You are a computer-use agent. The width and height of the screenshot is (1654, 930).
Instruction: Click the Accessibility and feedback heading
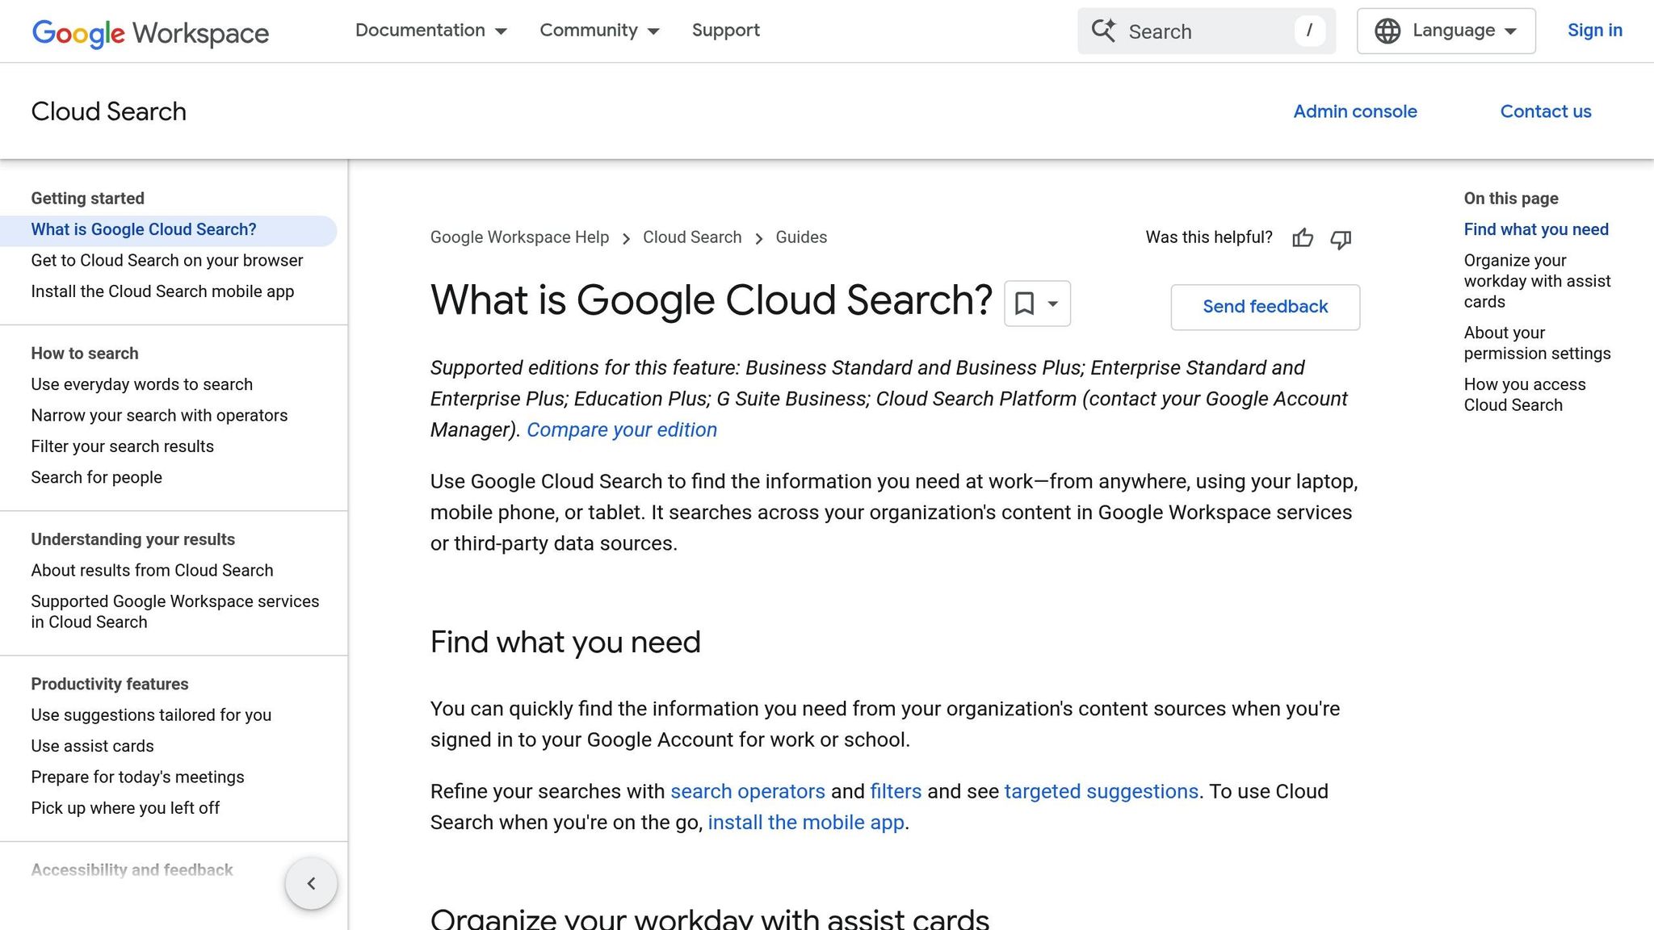(x=132, y=870)
